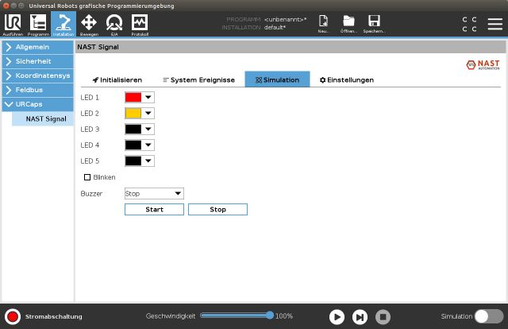
Task: Open the Protokoll log screen
Action: tap(139, 24)
